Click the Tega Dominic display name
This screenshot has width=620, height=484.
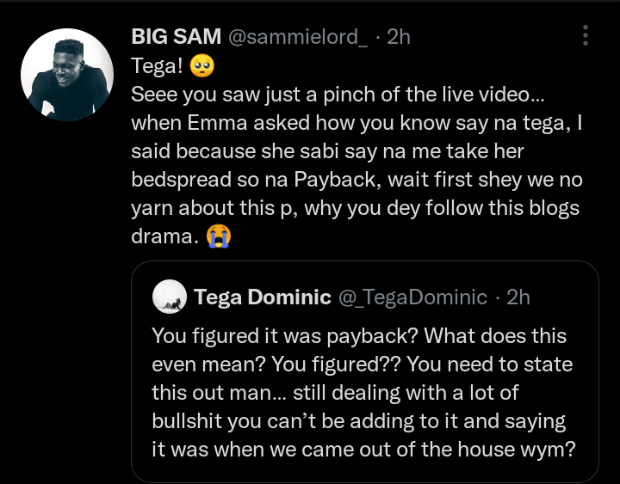coord(262,297)
